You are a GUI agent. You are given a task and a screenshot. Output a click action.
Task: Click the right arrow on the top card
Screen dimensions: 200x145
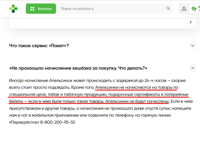pyautogui.click(x=191, y=22)
